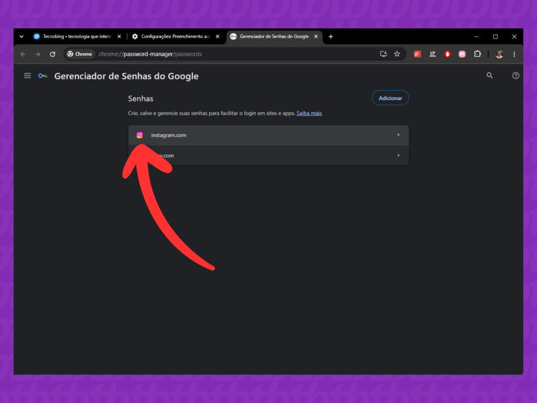Close the Chrome window
Image resolution: width=537 pixels, height=403 pixels.
(x=514, y=36)
